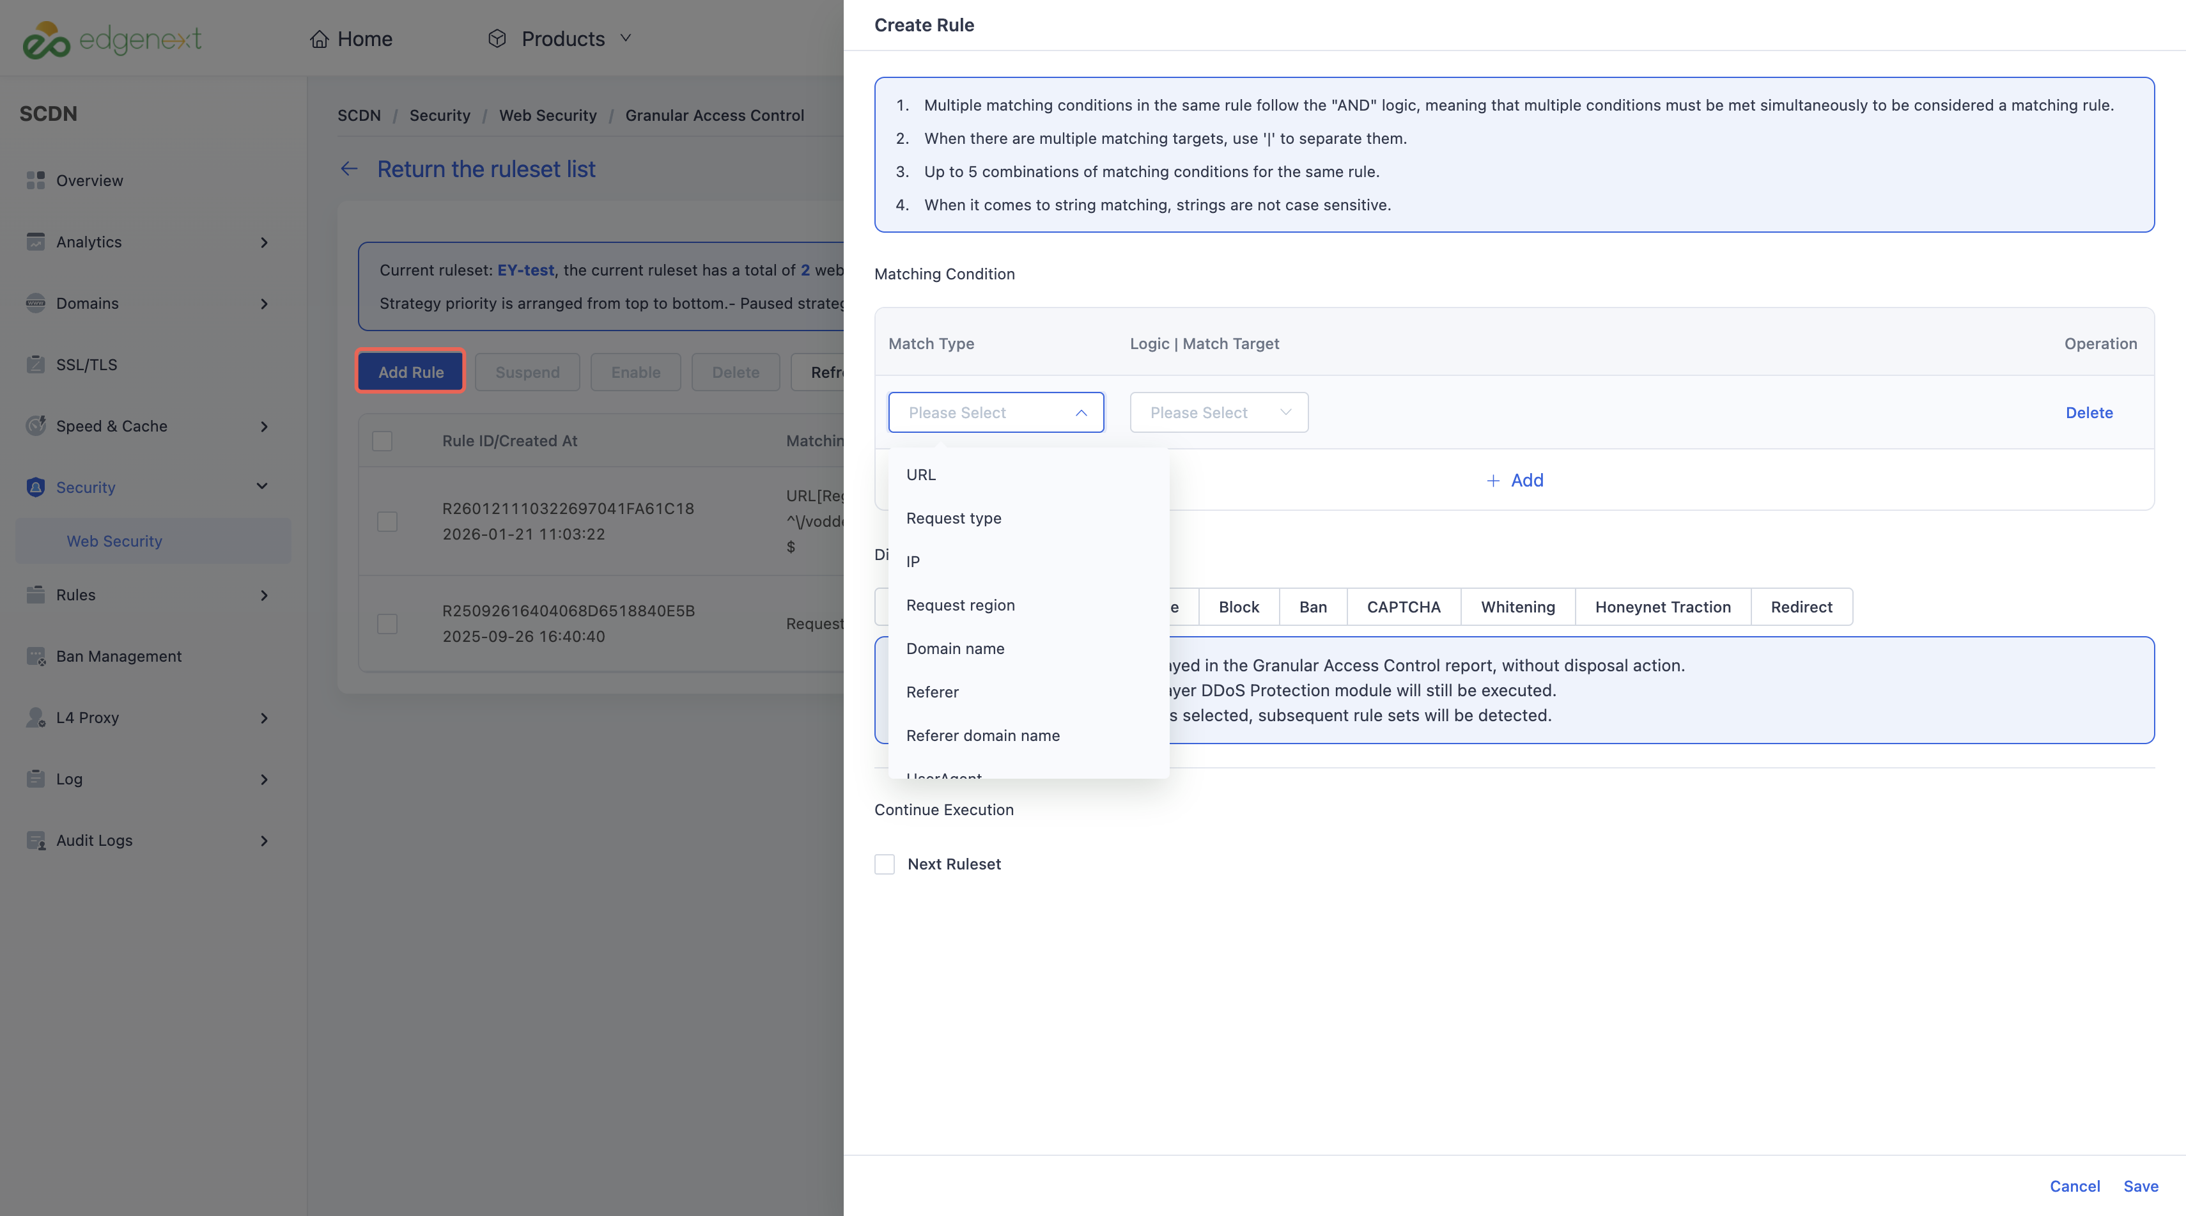Expand the Audit Logs submenu arrow
Viewport: 2186px width, 1216px height.
(x=264, y=841)
